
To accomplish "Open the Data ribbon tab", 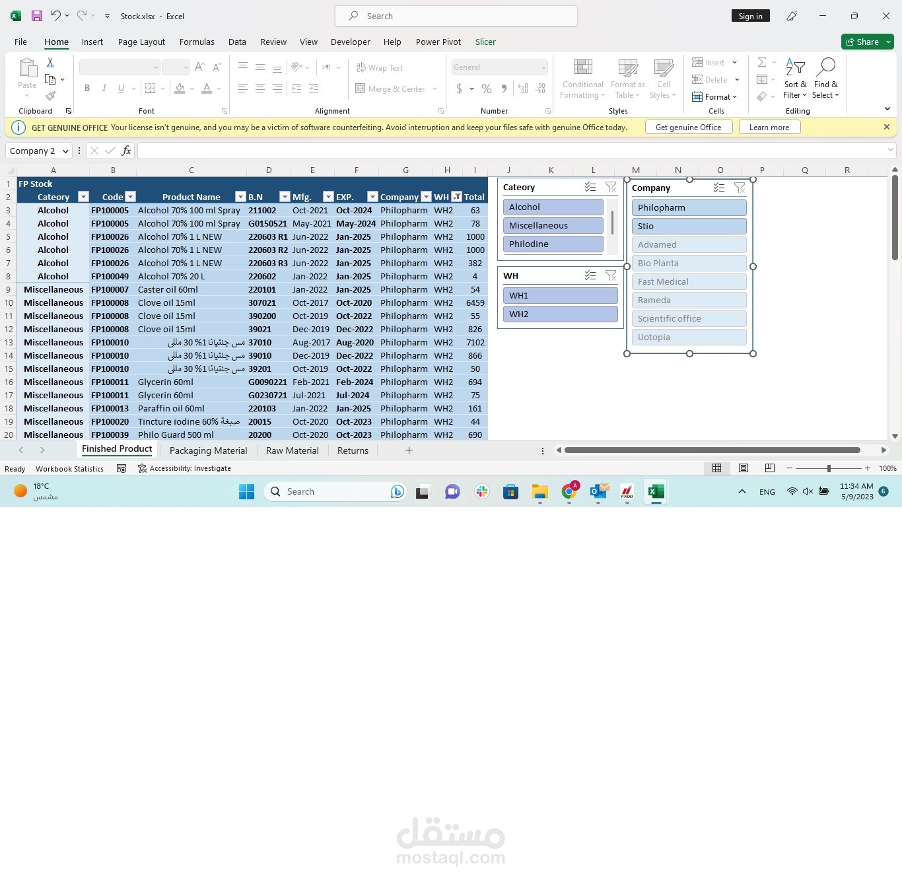I will [x=237, y=42].
